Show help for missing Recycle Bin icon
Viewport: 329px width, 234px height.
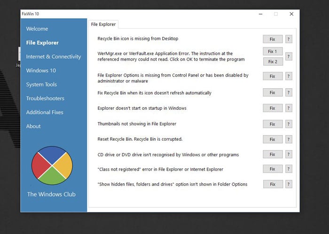click(289, 39)
